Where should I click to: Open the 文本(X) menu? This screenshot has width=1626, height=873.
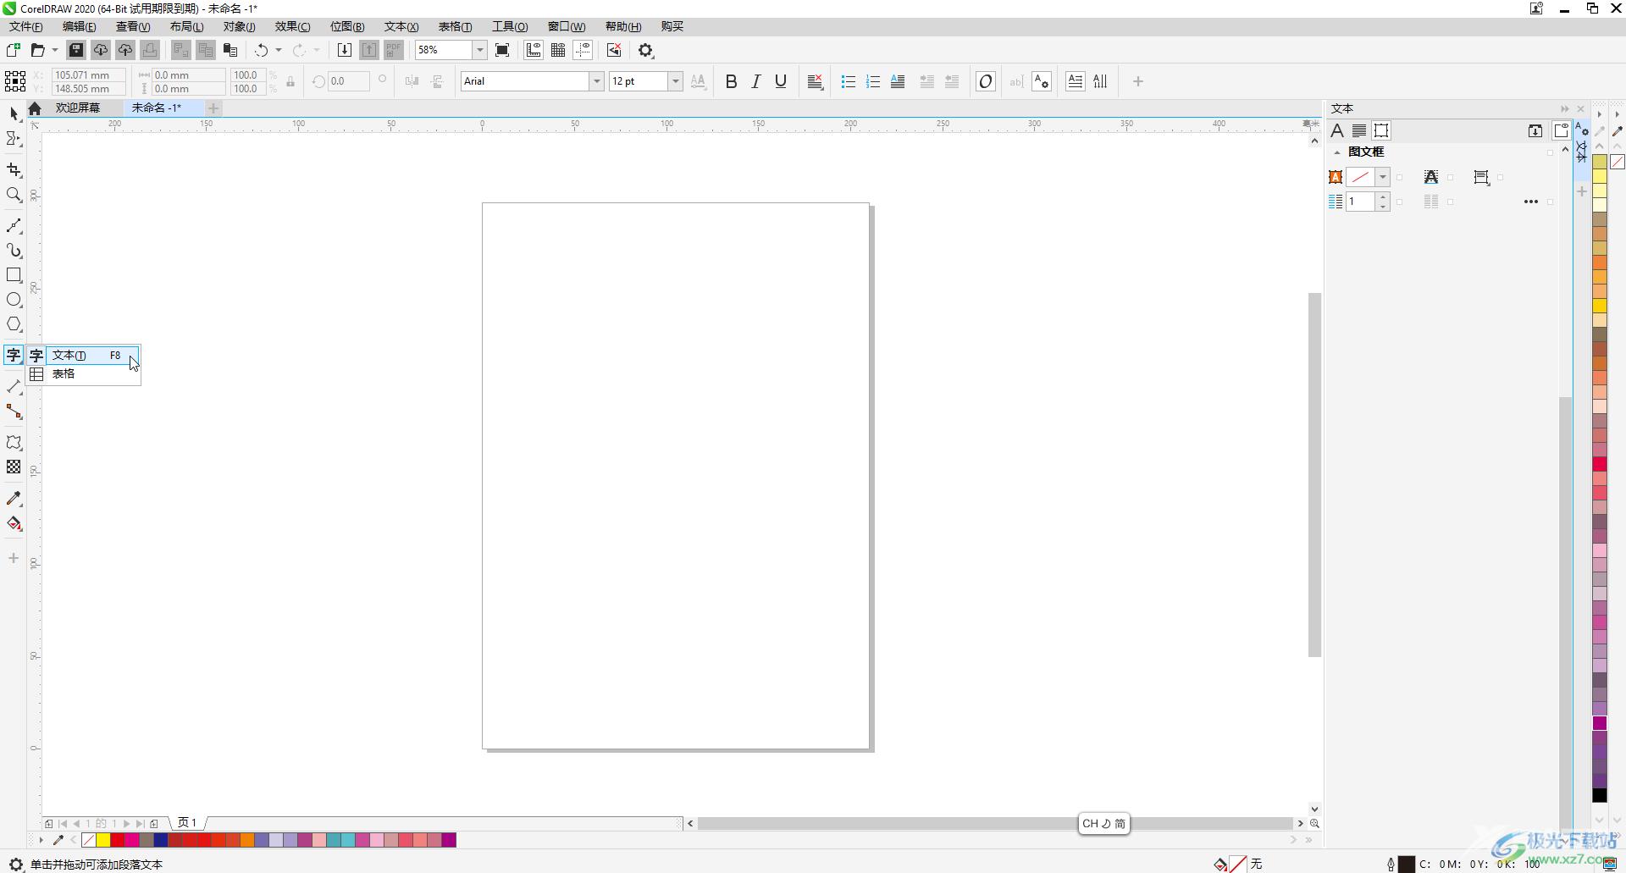401,26
